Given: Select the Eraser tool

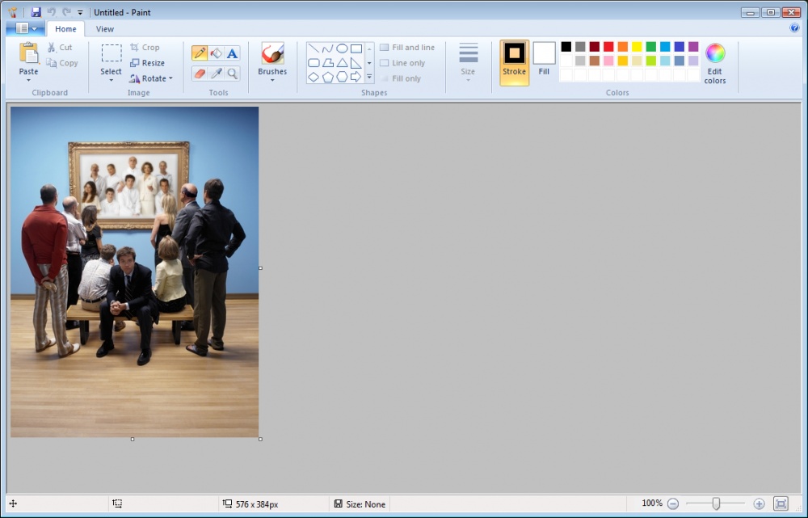Looking at the screenshot, I should (200, 74).
